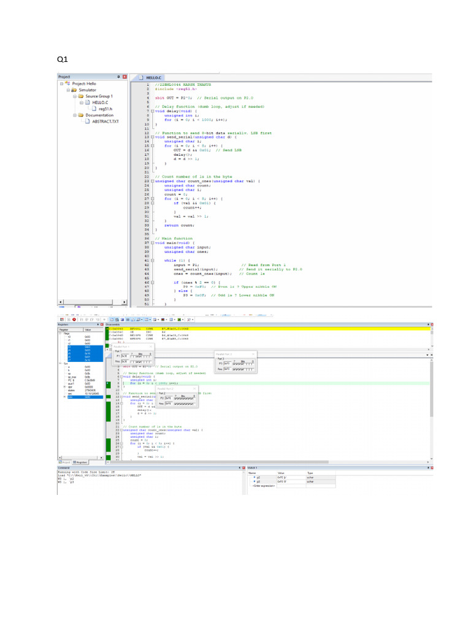Select the p3 row in Watch 1
This screenshot has width=471, height=628.
pyautogui.click(x=291, y=481)
